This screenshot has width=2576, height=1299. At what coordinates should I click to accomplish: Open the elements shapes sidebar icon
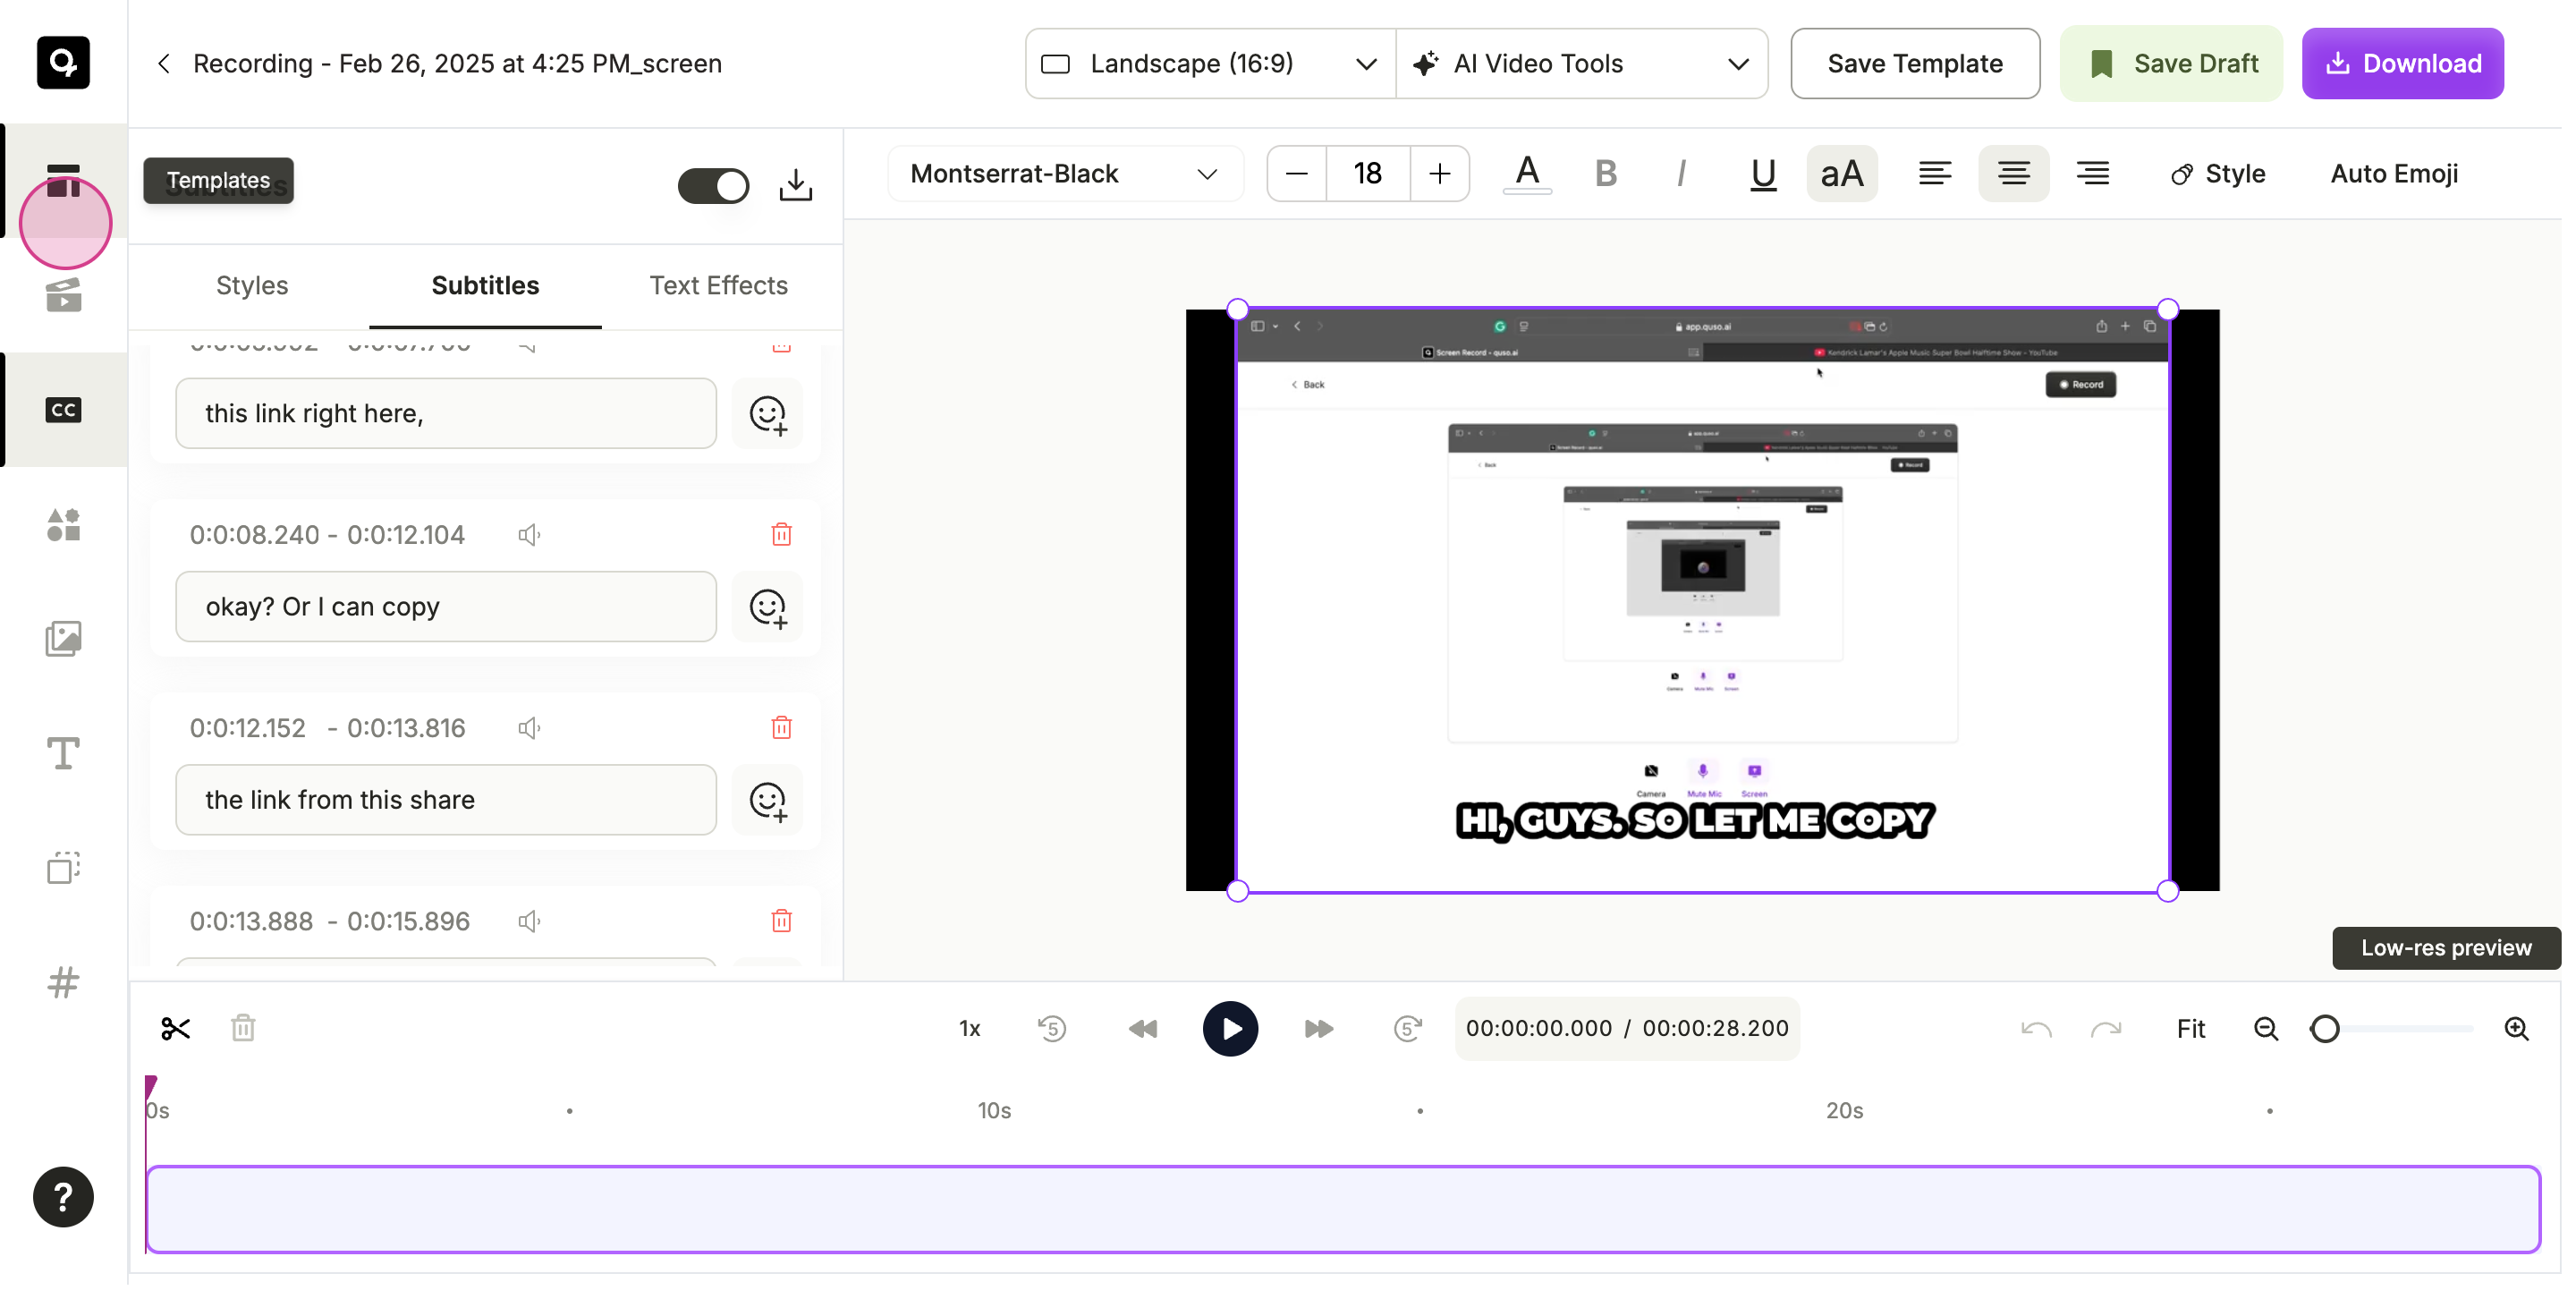(x=63, y=525)
